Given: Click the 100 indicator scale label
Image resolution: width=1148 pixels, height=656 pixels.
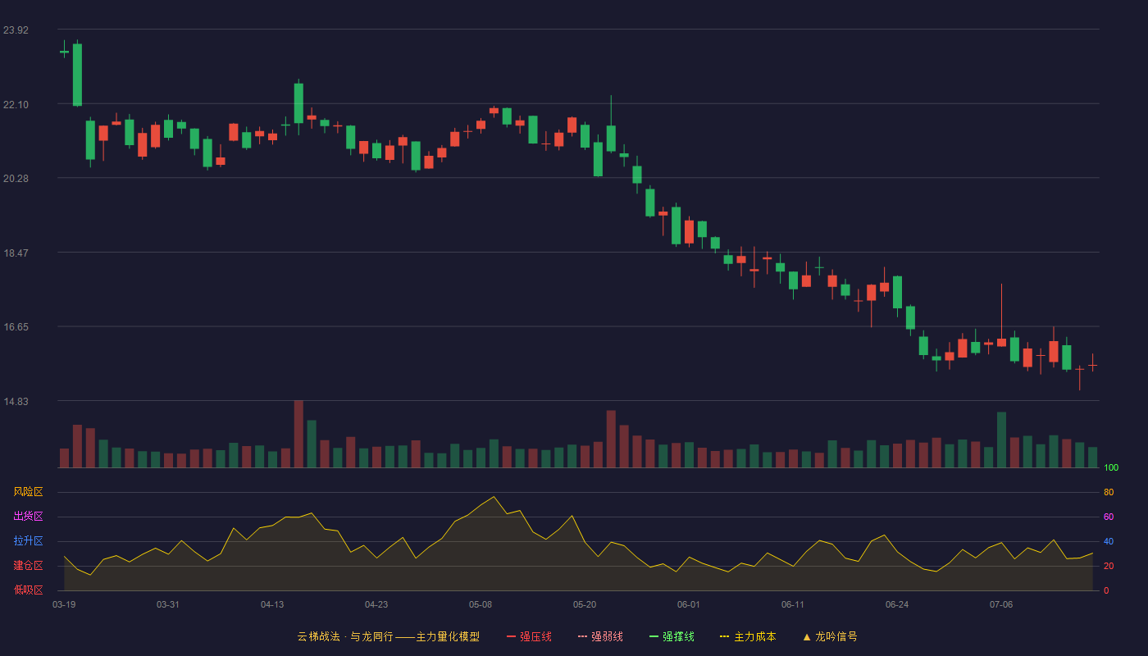Looking at the screenshot, I should tap(1111, 468).
